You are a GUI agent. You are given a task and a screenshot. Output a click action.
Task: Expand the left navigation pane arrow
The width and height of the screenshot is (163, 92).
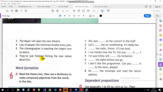point(1,53)
